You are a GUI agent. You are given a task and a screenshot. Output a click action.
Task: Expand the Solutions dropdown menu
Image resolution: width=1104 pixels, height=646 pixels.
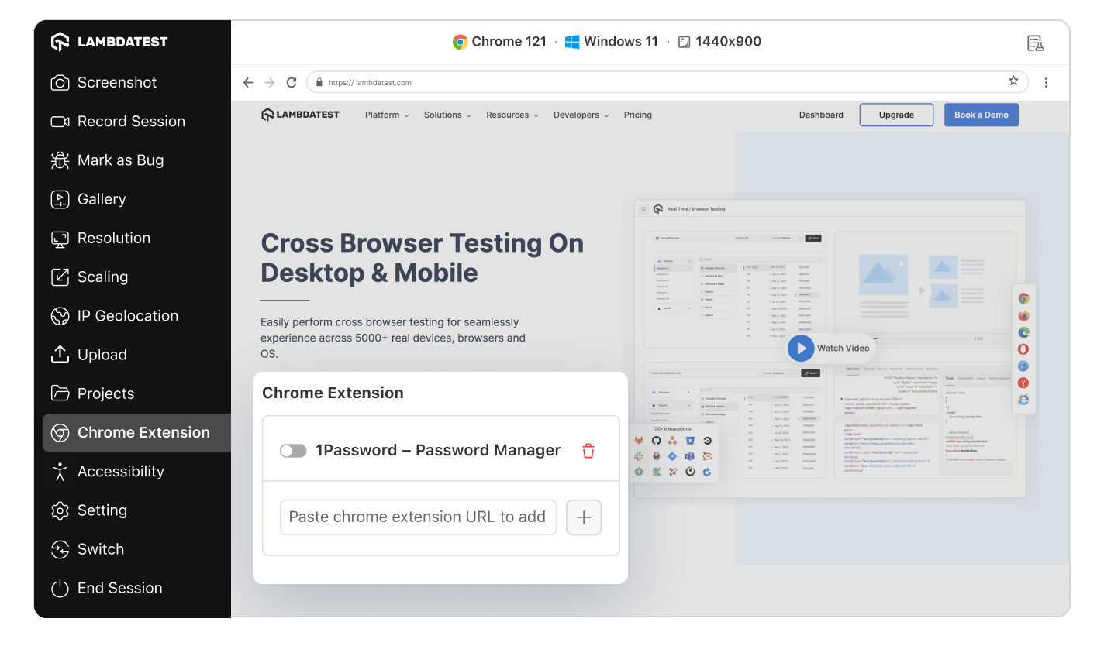point(447,115)
